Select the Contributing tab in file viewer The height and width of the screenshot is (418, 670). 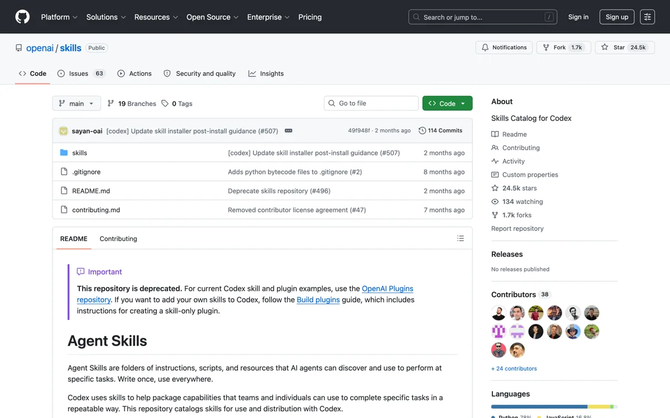(118, 239)
